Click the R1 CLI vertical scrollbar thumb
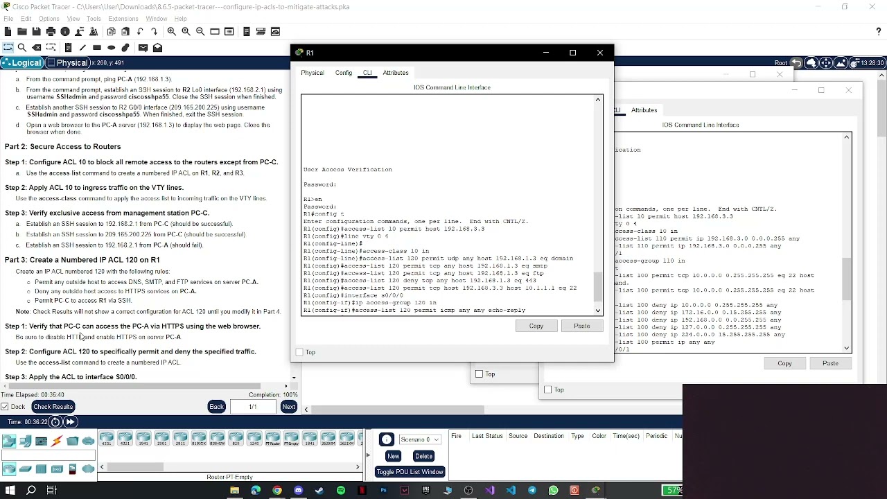The height and width of the screenshot is (499, 887). [598, 286]
